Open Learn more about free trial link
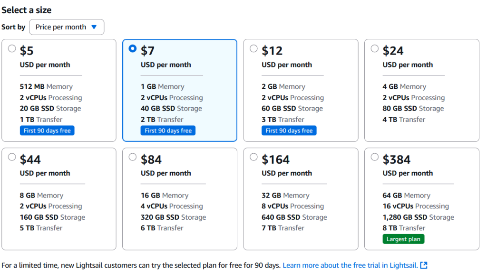487x280 pixels. 350,265
